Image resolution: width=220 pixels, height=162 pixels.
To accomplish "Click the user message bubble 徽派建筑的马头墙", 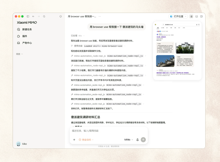I will (117, 27).
